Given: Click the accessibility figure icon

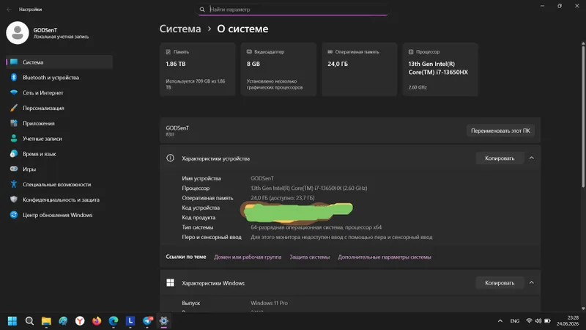Looking at the screenshot, I should coord(14,185).
